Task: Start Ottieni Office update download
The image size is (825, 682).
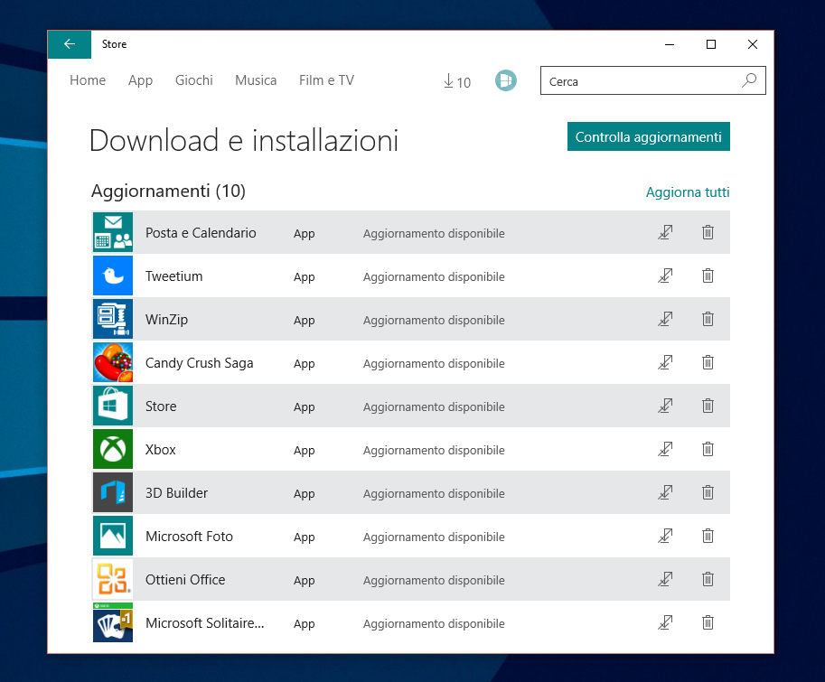Action: (666, 579)
